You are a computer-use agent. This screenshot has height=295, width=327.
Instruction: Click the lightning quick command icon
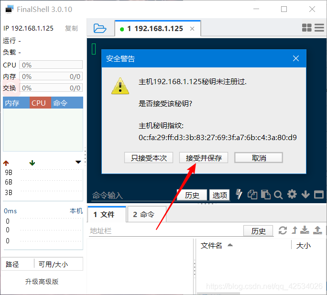click(x=239, y=194)
